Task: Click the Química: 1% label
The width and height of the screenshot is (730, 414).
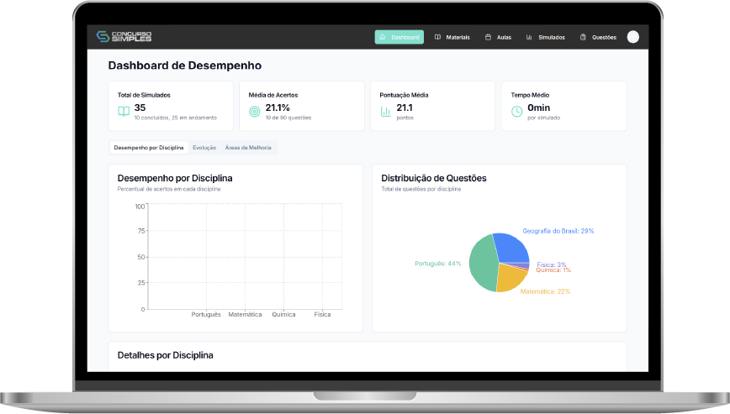Action: coord(553,270)
